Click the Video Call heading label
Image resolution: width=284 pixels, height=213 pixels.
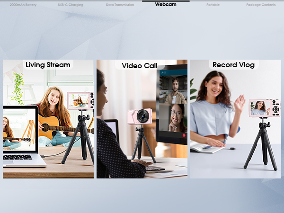(x=140, y=66)
